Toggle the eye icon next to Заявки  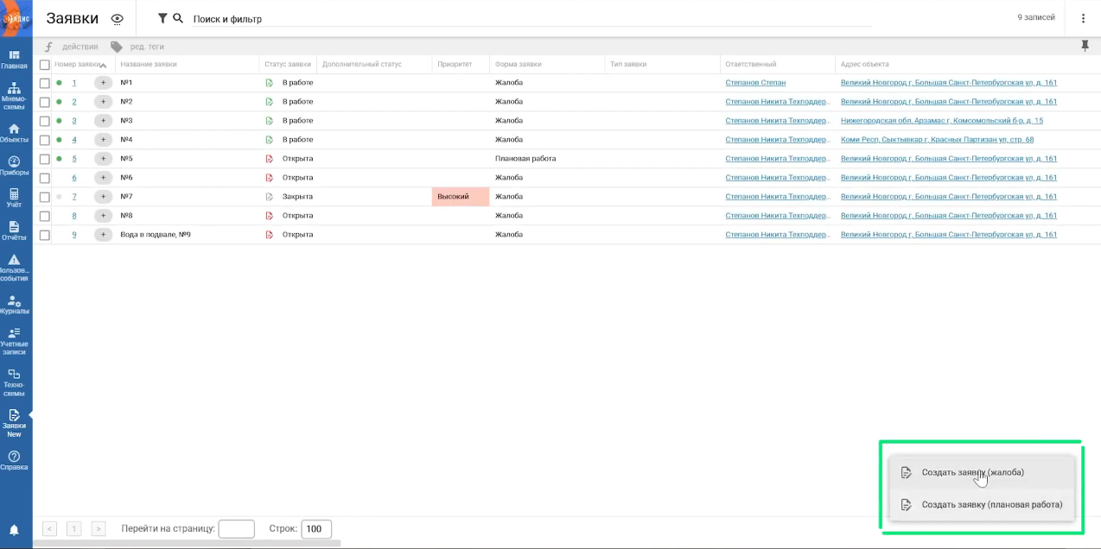118,19
